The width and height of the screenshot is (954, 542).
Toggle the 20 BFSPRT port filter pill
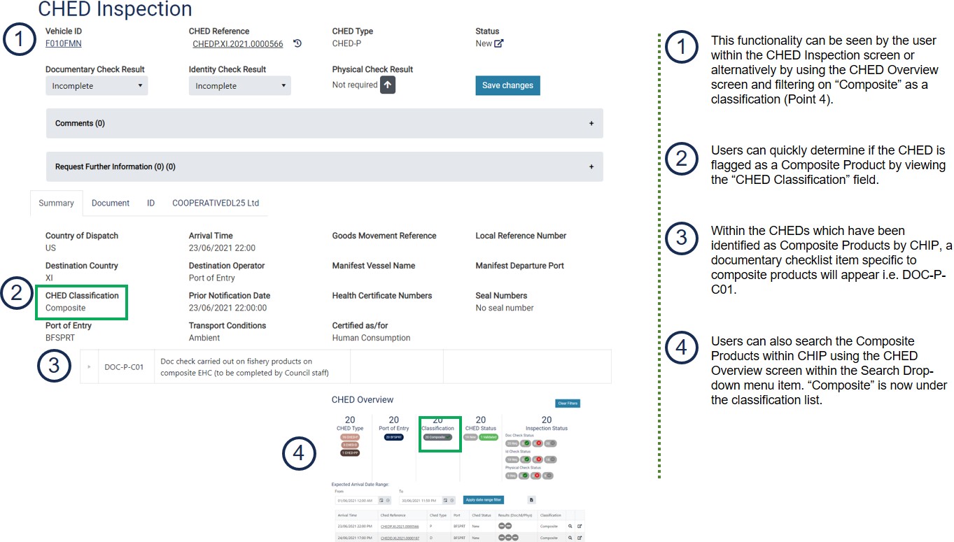[394, 437]
